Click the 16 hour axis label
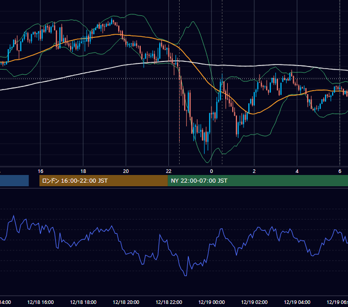The width and height of the screenshot is (348, 307). [40, 171]
